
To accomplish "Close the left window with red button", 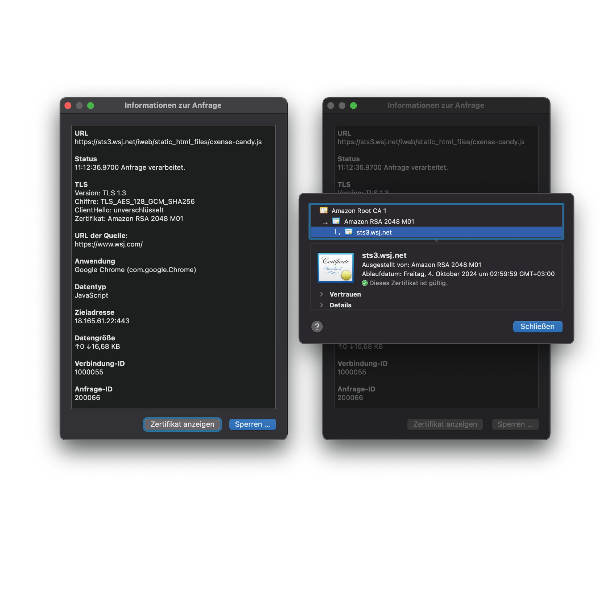I will point(68,106).
